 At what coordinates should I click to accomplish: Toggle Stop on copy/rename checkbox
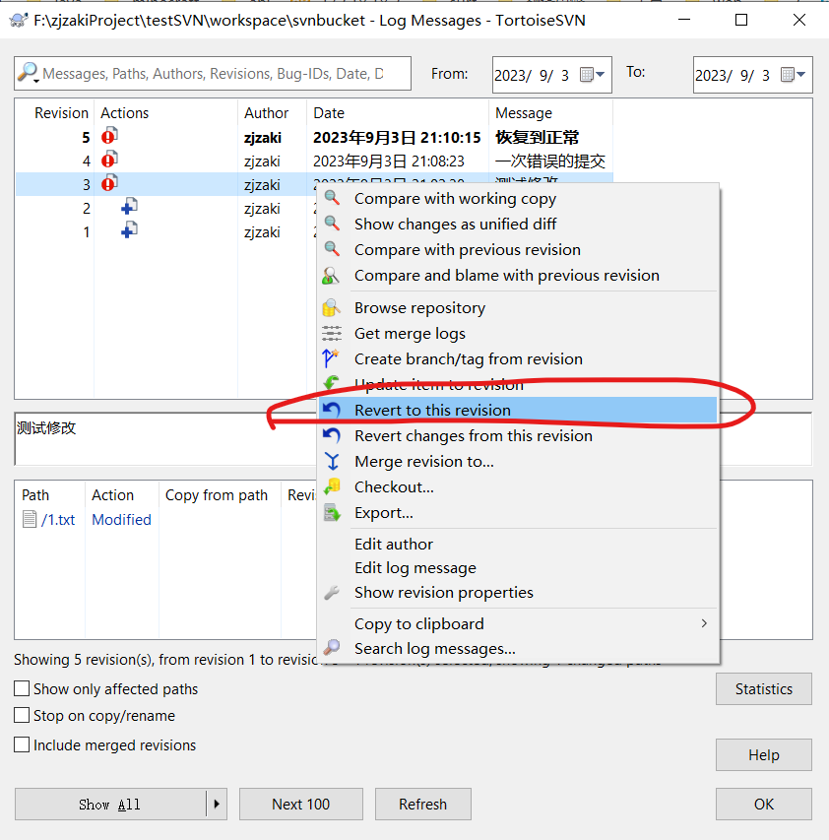tap(22, 715)
